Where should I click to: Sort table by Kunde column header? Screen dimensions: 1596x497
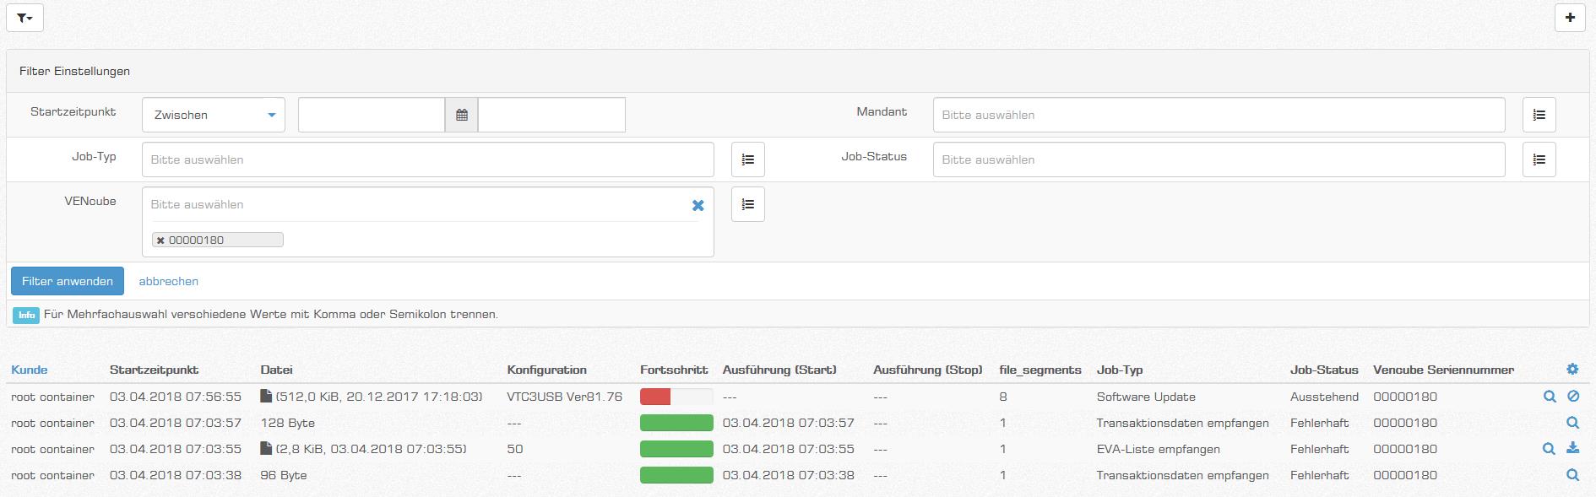pyautogui.click(x=30, y=370)
